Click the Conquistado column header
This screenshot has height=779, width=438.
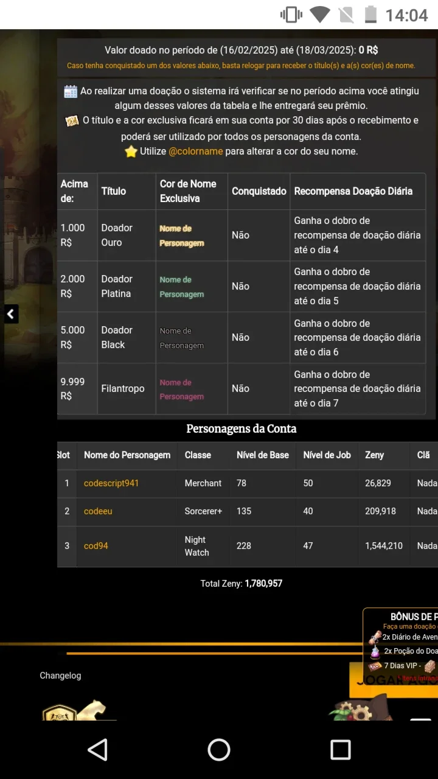pos(259,191)
